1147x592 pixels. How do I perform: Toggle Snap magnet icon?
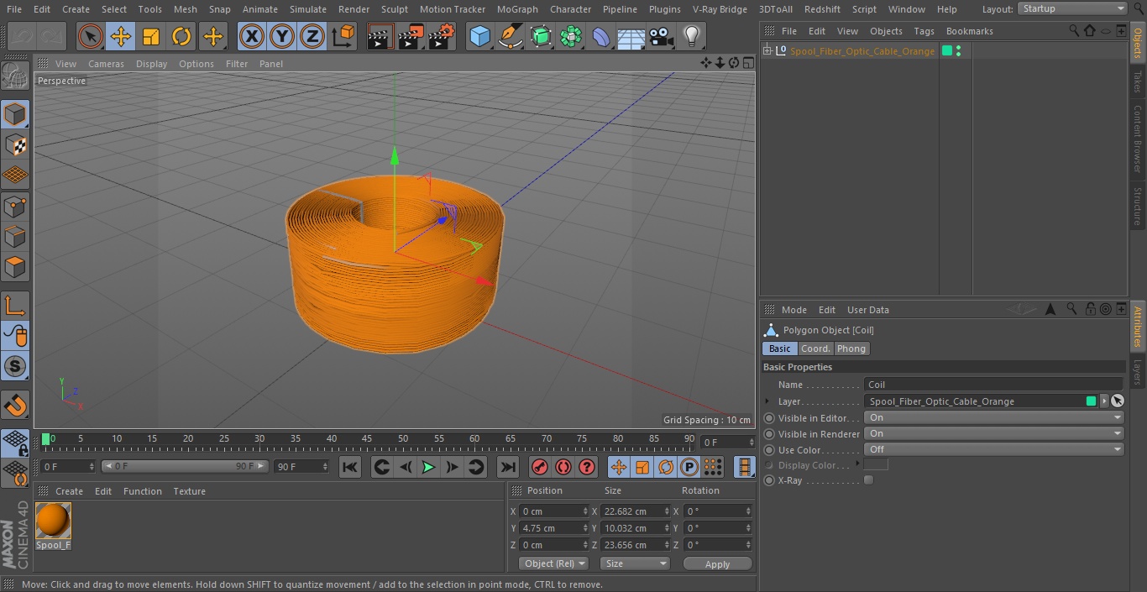pos(15,406)
